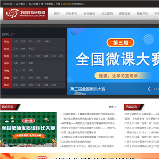The image size is (159, 159).
Task: Open 首页 in the navigation bar
Action: (x=57, y=14)
